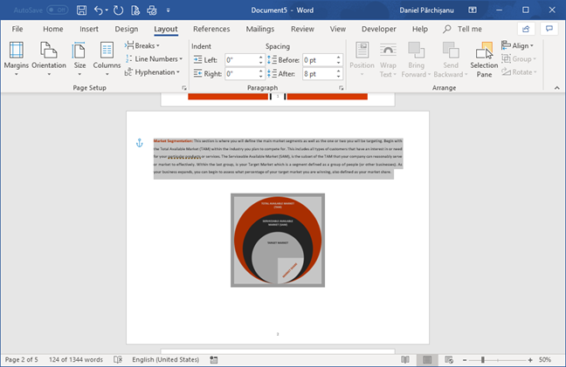
Task: Click the highlighted Market Segmentation paragraph
Action: pos(278,157)
